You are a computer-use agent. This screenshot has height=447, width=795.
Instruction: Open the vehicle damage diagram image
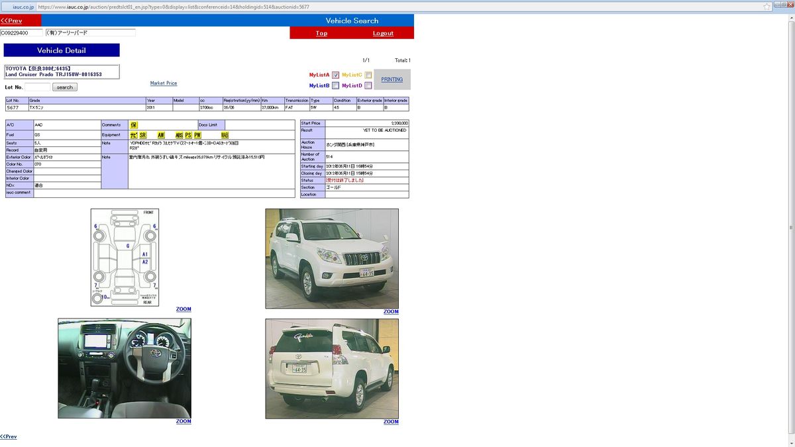pyautogui.click(x=125, y=258)
